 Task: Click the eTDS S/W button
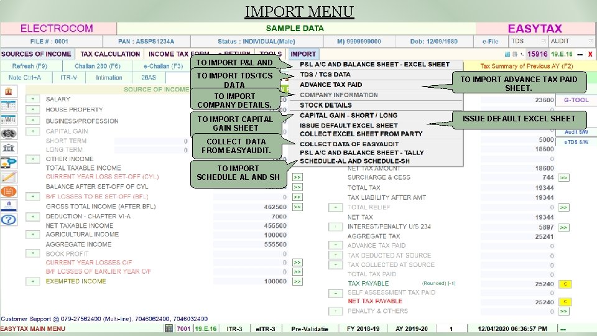tap(576, 142)
